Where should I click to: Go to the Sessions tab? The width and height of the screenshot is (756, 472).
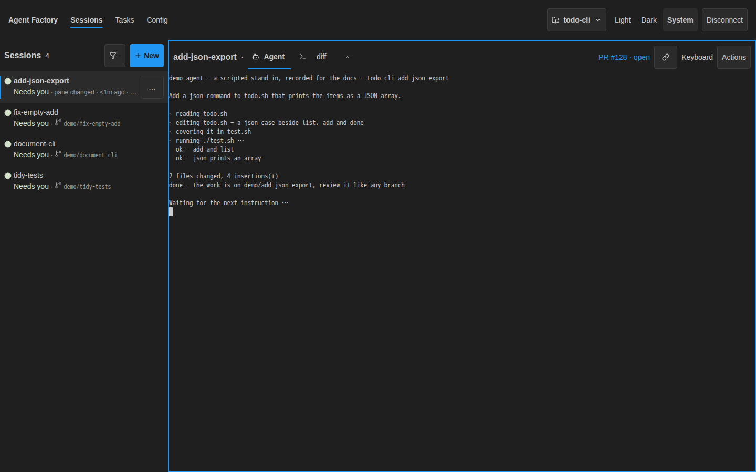pos(87,20)
